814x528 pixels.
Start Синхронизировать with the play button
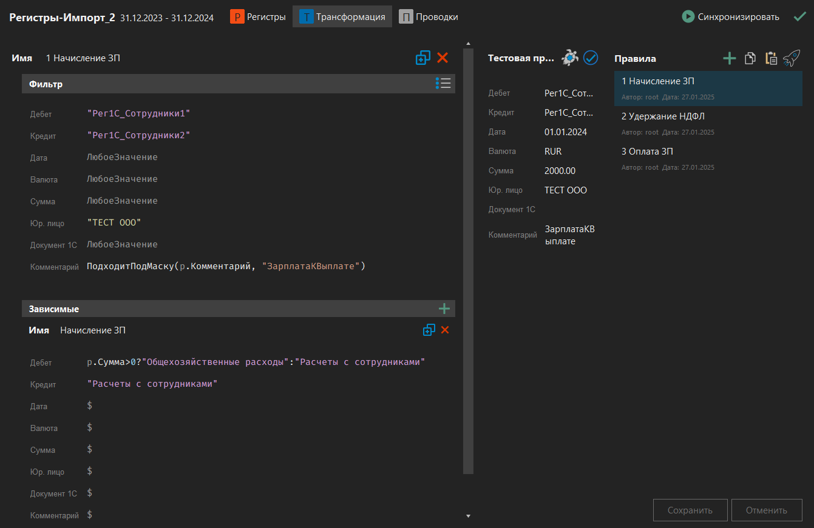[x=687, y=16]
